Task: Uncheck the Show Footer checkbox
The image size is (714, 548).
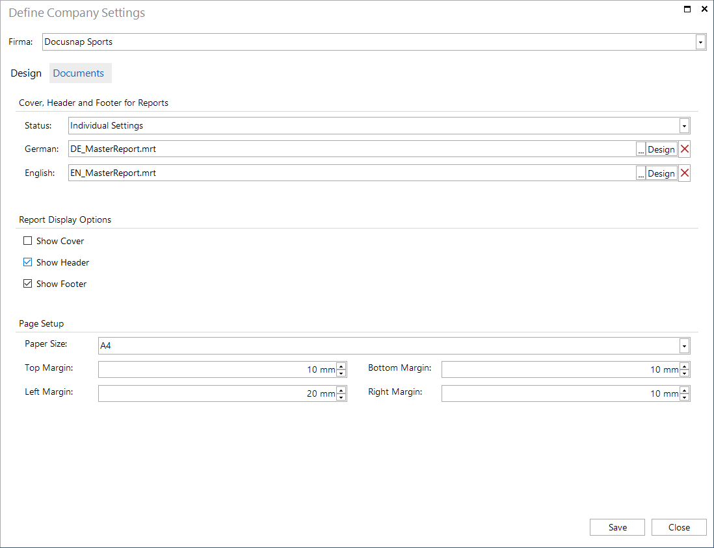Action: click(27, 283)
